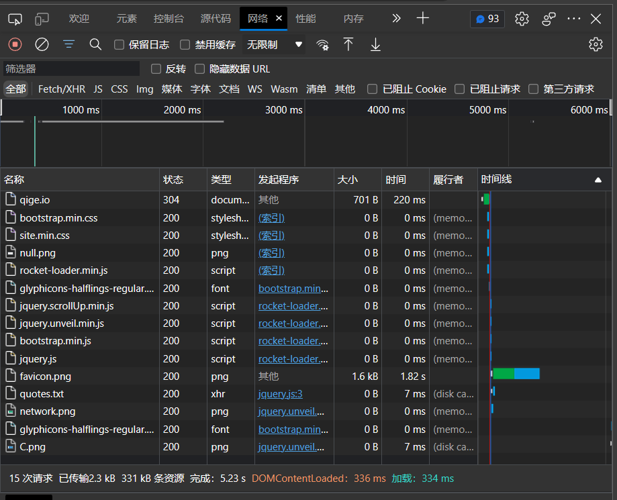Click the export HAR download arrow
This screenshot has height=500, width=617.
click(375, 44)
